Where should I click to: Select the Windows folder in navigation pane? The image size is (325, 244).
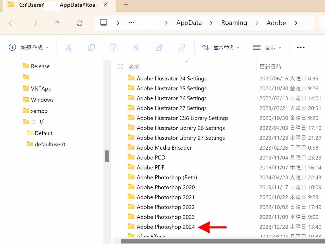[x=38, y=100]
